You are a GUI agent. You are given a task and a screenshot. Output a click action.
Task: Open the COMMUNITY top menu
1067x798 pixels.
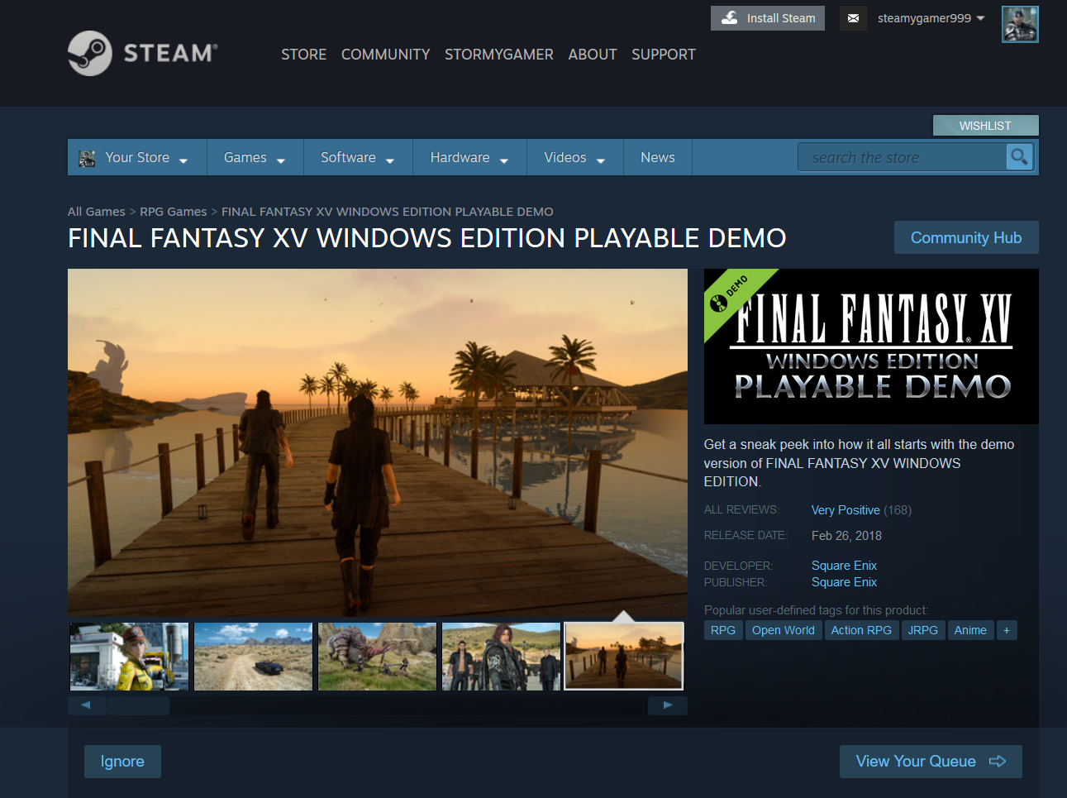(385, 55)
